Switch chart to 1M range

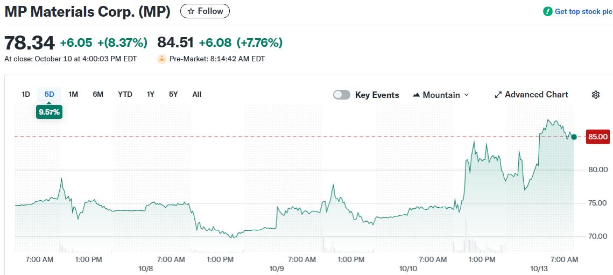tap(74, 94)
